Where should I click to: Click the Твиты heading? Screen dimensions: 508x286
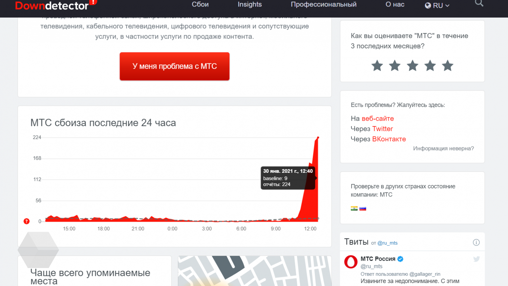(x=356, y=242)
